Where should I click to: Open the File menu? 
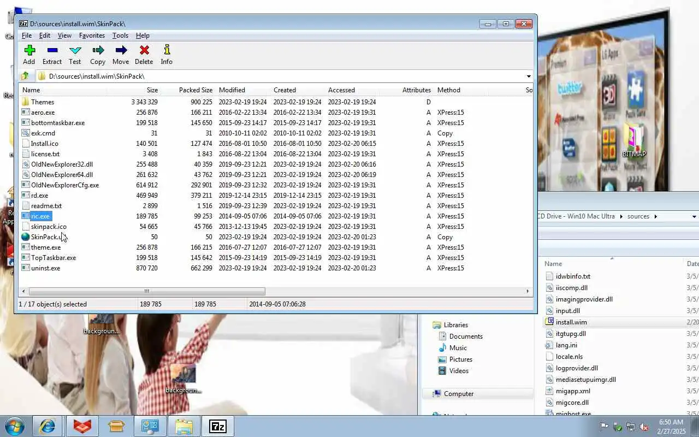click(26, 36)
